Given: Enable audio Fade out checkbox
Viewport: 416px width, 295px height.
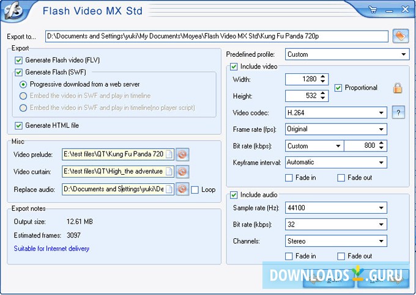Looking at the screenshot, I should tap(341, 257).
